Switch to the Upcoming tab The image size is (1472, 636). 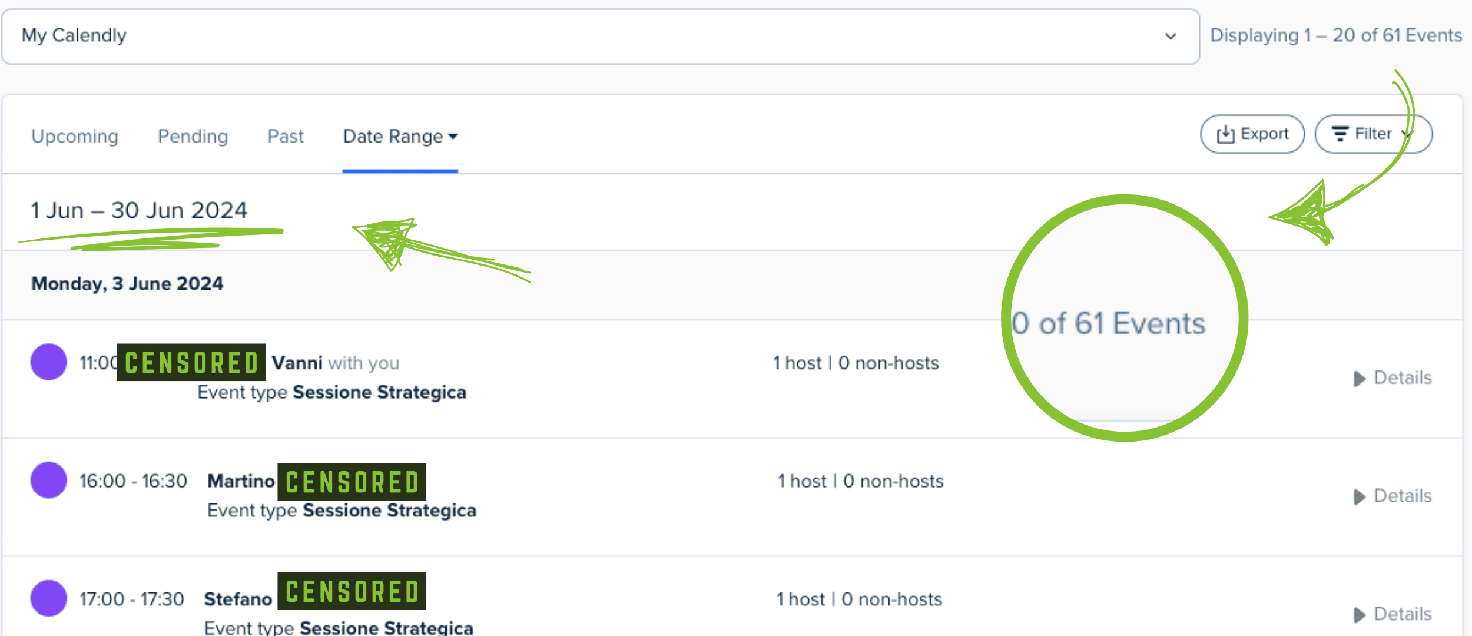tap(75, 137)
